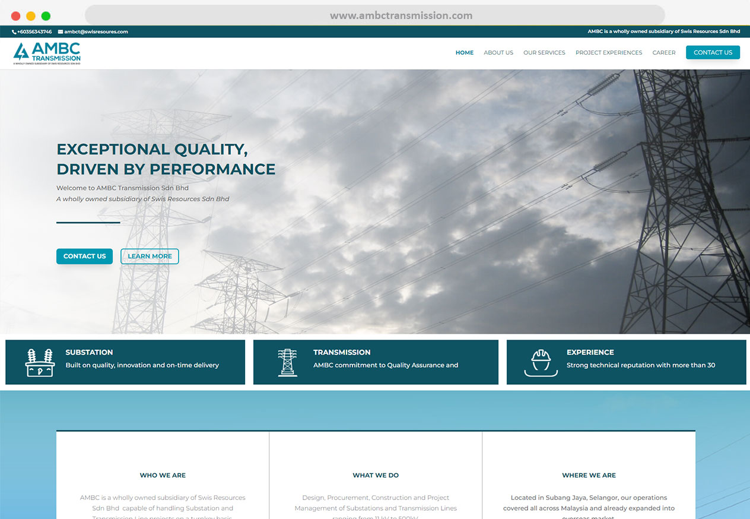Click the hero Contact Us button
Image resolution: width=750 pixels, height=519 pixels.
(x=84, y=256)
